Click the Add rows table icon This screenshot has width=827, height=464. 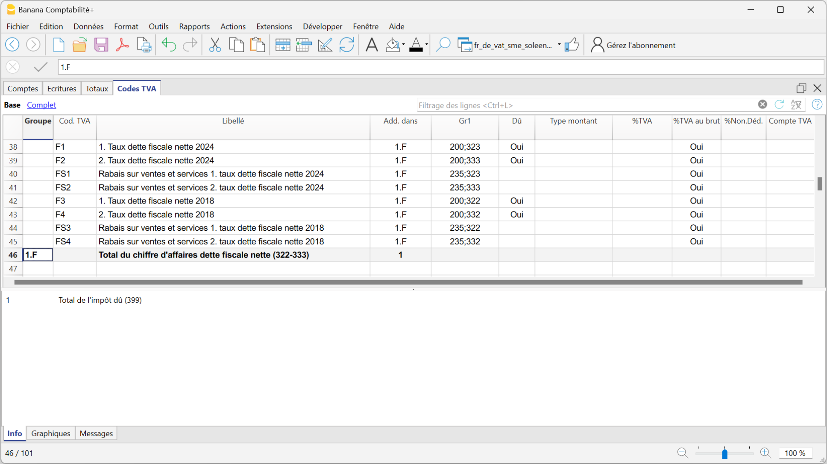point(282,45)
